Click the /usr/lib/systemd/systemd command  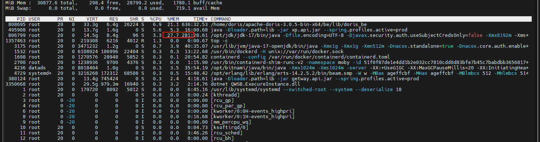(x=306, y=89)
